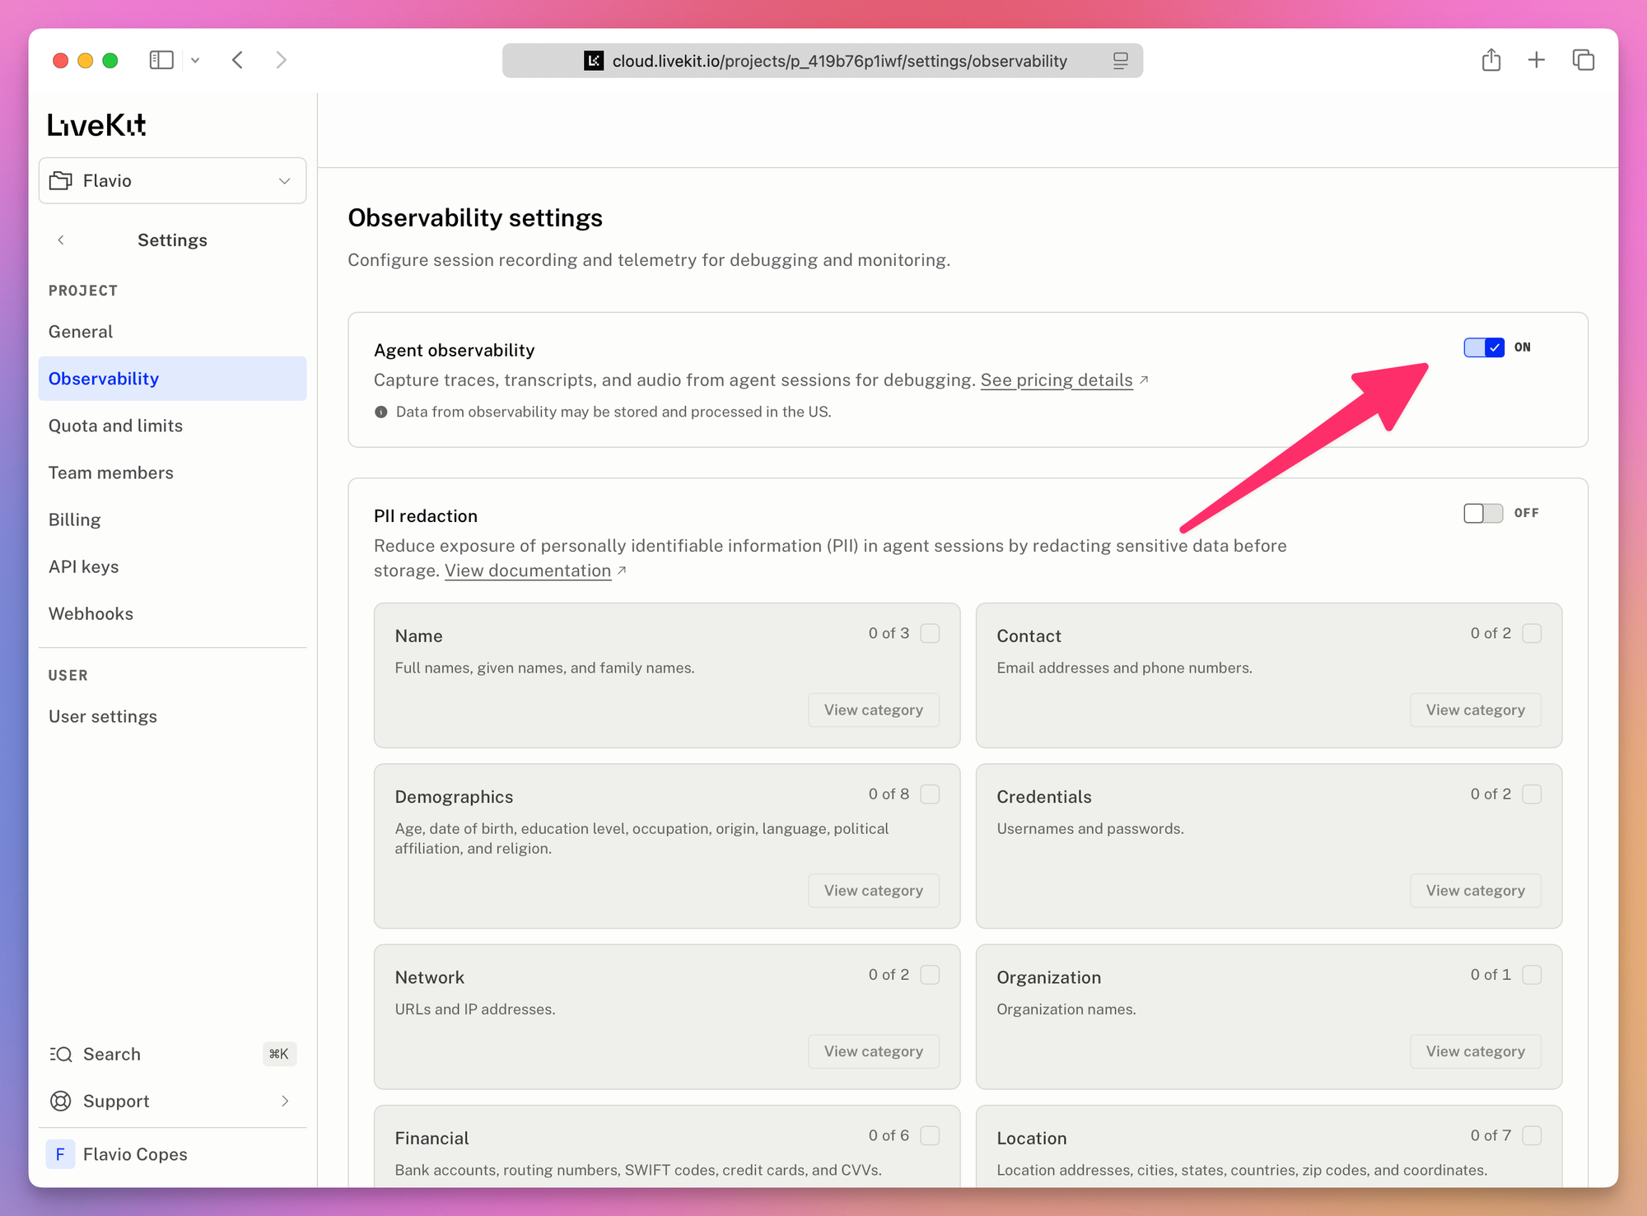1647x1216 pixels.
Task: Click the ⌘K search shortcut badge
Action: (279, 1054)
